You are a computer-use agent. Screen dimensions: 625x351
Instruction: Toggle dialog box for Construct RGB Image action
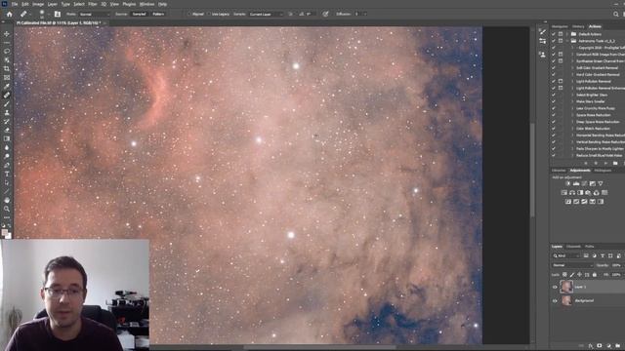(561, 55)
